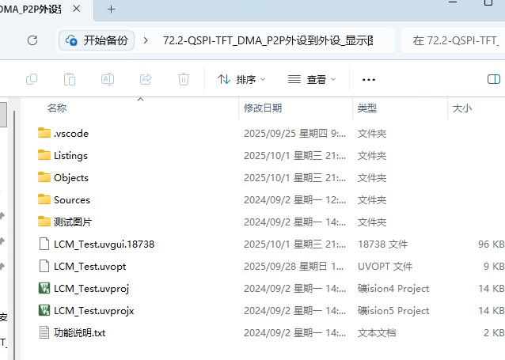Click the Rename icon in toolbar

pos(108,79)
